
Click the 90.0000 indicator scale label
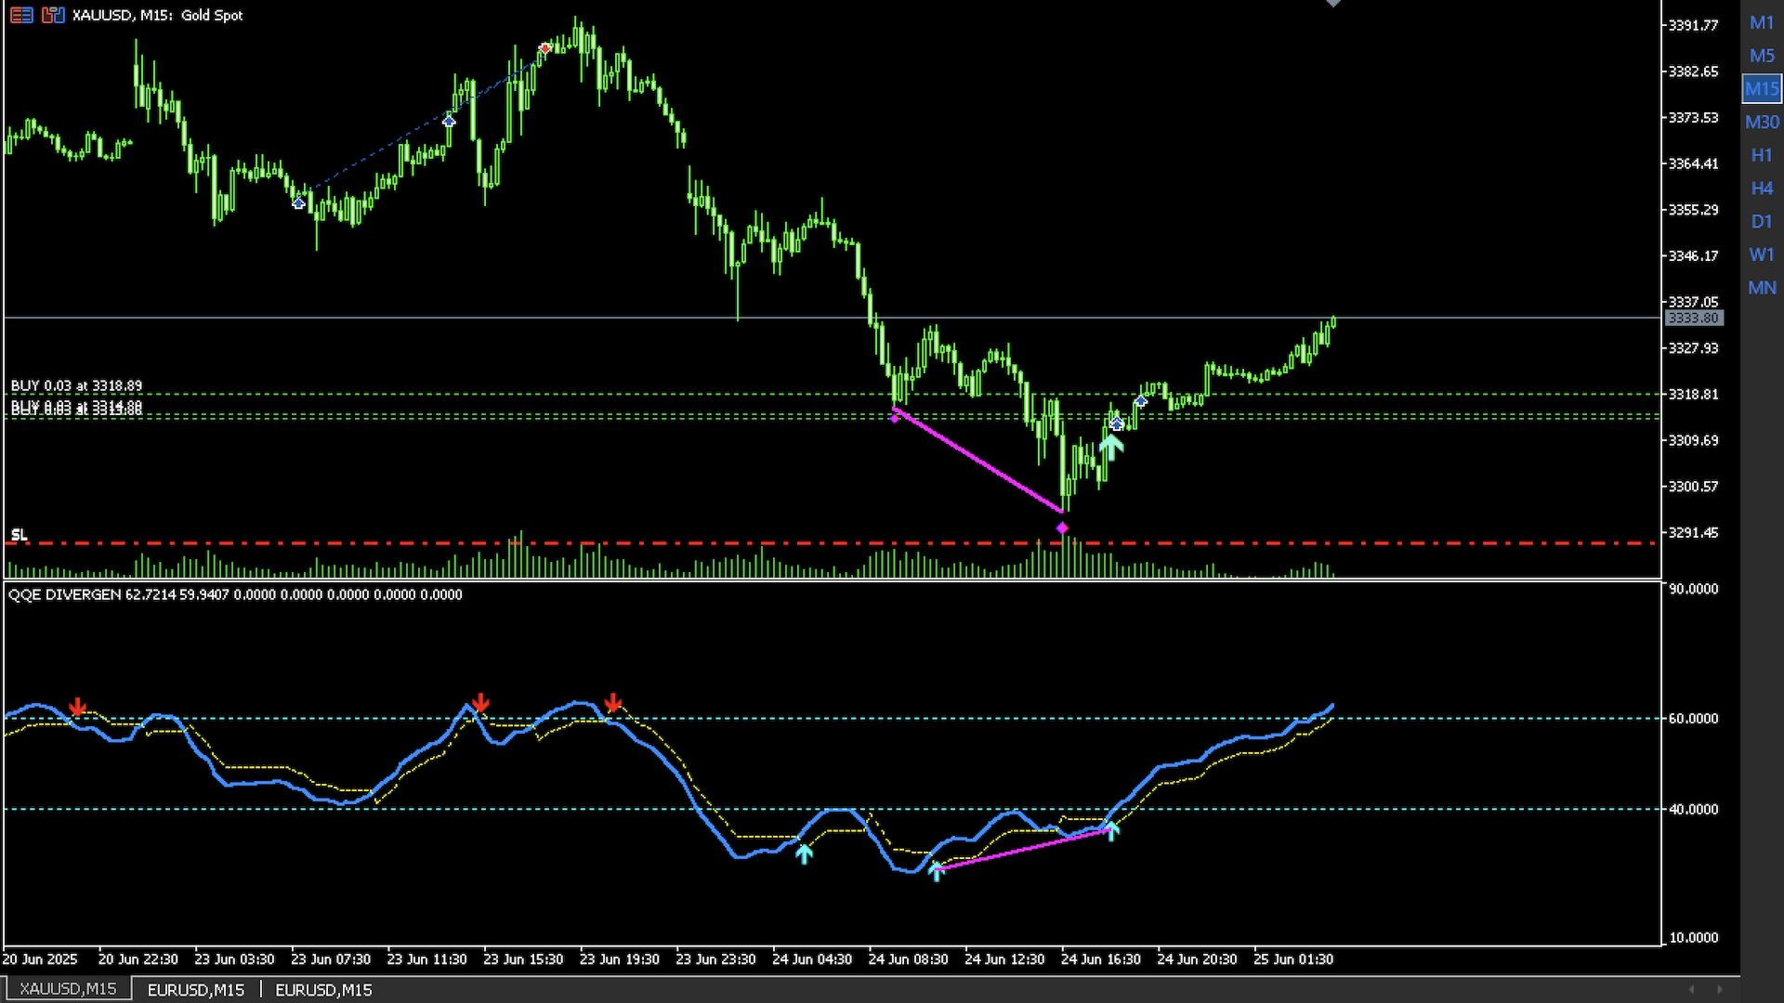(x=1693, y=589)
